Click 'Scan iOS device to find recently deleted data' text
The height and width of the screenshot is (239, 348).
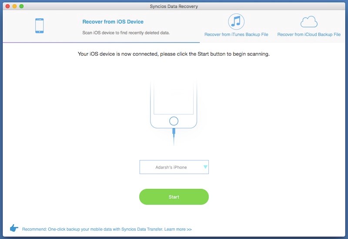coord(126,33)
